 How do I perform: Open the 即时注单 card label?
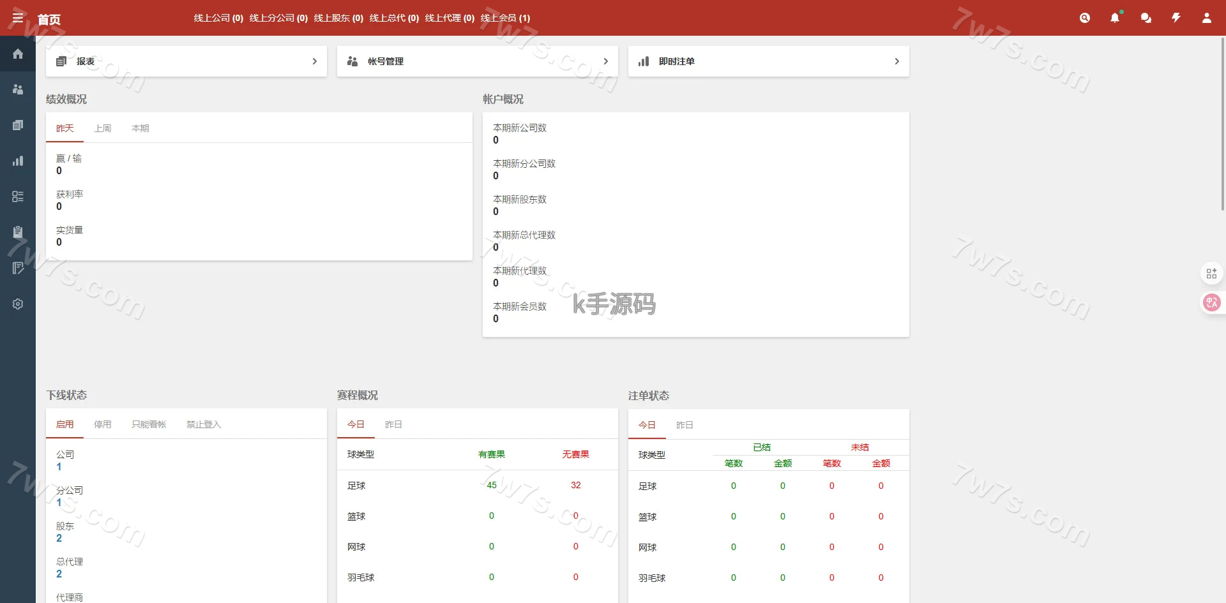pos(677,61)
